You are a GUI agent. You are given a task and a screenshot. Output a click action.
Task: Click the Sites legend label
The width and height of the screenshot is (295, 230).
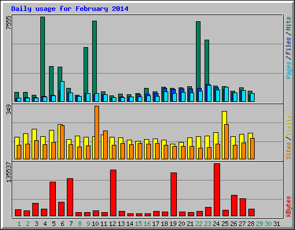(288, 151)
